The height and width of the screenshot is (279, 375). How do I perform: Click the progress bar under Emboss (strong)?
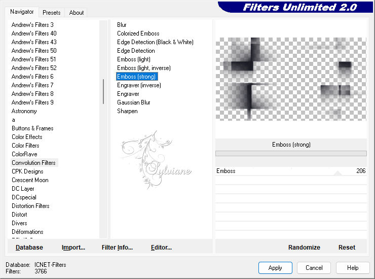pos(291,153)
